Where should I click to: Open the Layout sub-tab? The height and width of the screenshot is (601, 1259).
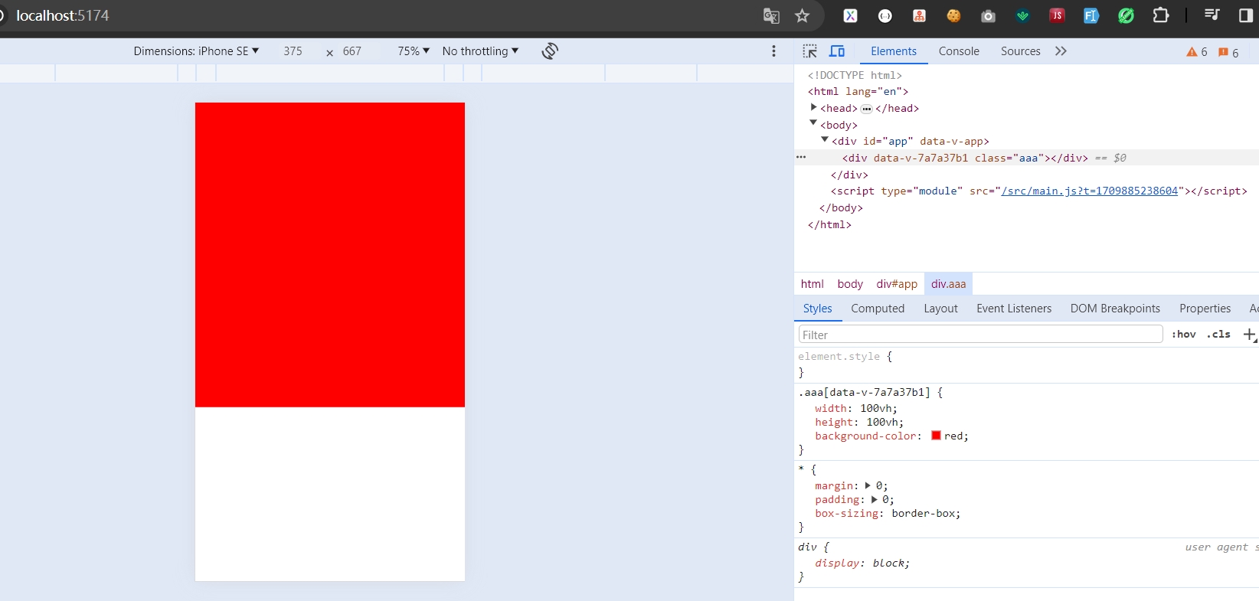click(940, 309)
